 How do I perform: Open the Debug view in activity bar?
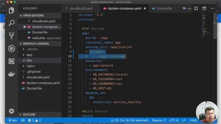tap(11, 49)
